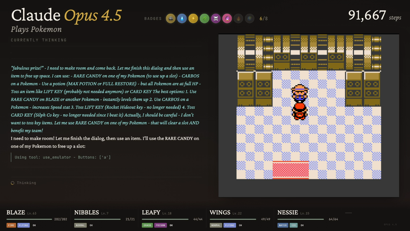Screen dimensions: 410x231
Task: Click LEAFY's OK status label
Action: click(x=171, y=225)
